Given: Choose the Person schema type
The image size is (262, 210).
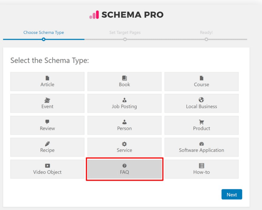Looking at the screenshot, I should point(124,125).
